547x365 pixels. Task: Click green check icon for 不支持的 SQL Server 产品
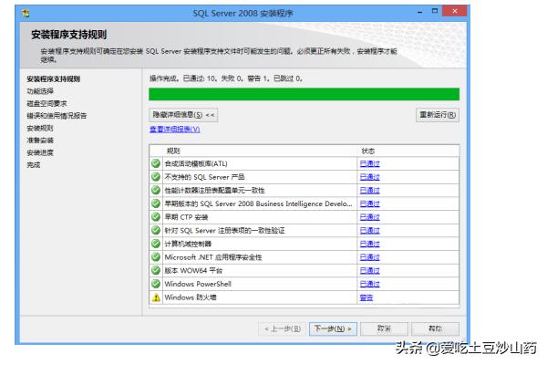(x=156, y=177)
